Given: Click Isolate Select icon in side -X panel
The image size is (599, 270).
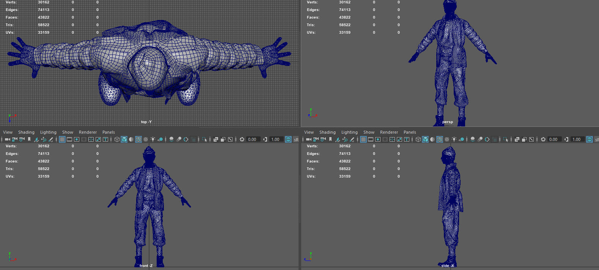Looking at the screenshot, I should (506, 139).
